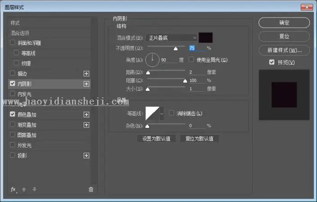This screenshot has width=317, height=202.
Task: Open the 等高线 contour picker arrow
Action: [x=161, y=114]
